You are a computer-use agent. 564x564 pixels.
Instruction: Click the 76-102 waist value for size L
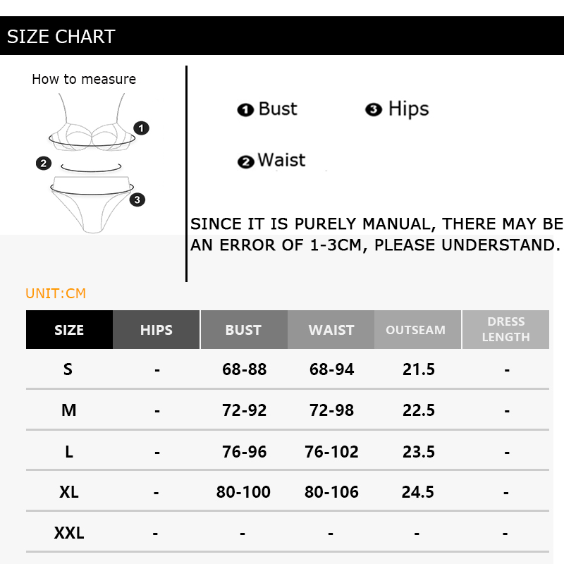(x=331, y=451)
